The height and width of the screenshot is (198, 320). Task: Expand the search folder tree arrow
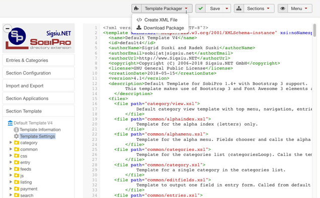click(11, 195)
